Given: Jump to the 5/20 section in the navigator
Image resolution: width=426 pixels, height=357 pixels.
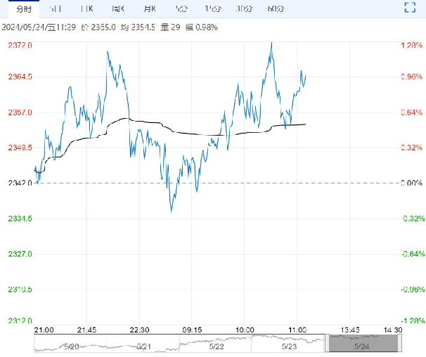Looking at the screenshot, I should tap(71, 346).
